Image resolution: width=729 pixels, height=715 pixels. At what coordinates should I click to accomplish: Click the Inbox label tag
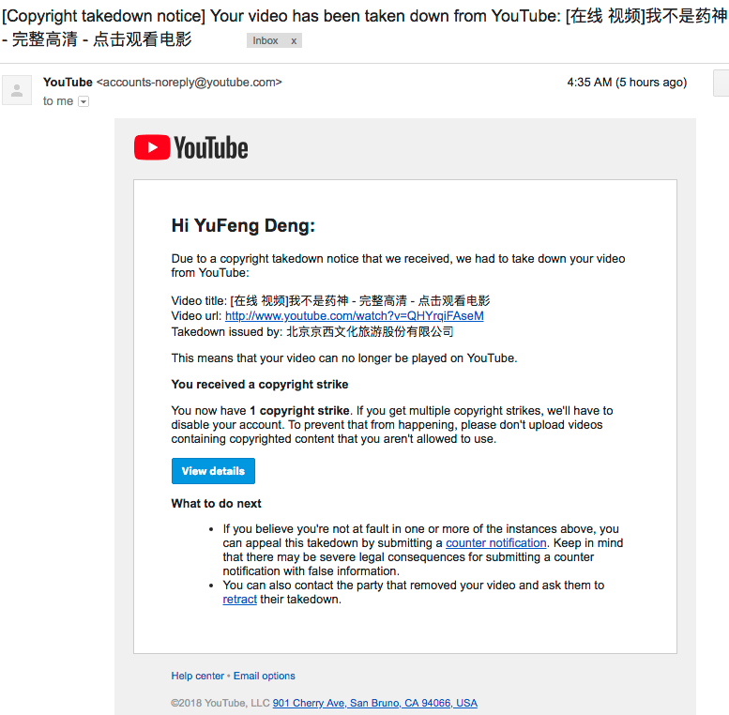pyautogui.click(x=265, y=41)
